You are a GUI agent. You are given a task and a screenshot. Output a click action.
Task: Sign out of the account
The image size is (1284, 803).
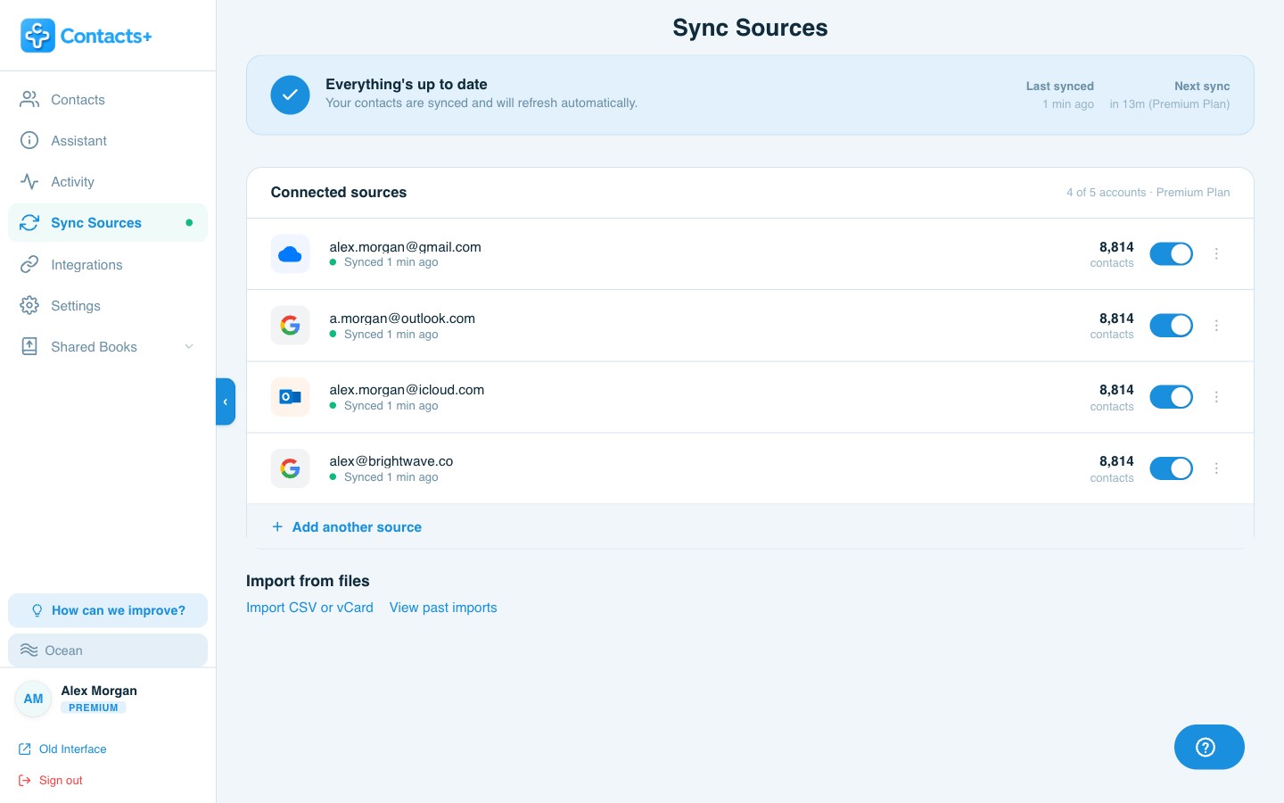pyautogui.click(x=51, y=781)
